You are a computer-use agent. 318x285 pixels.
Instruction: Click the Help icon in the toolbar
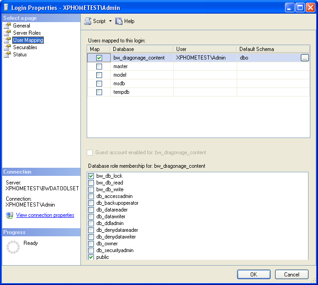click(119, 21)
